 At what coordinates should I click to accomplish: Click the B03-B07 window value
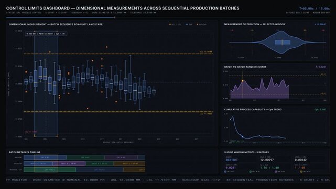pyautogui.click(x=232, y=160)
